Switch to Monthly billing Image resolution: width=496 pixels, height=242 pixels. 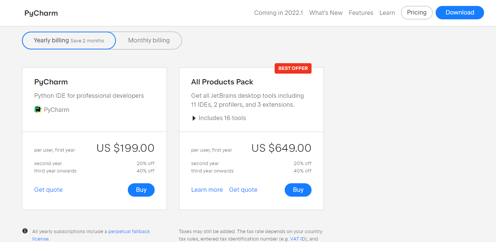click(x=149, y=41)
